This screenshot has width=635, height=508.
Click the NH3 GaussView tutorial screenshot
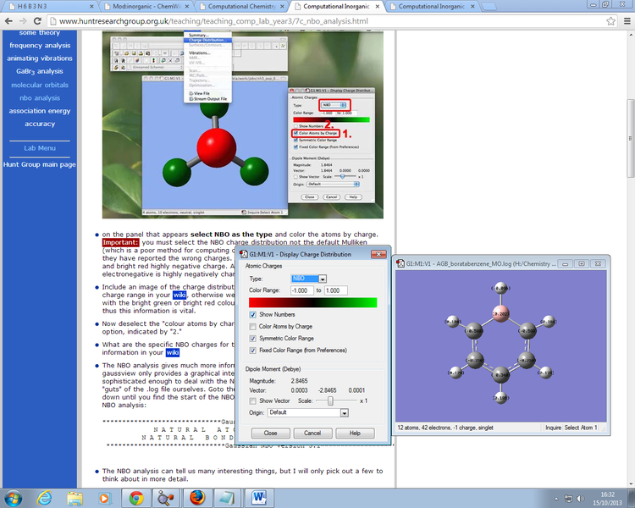pyautogui.click(x=243, y=124)
